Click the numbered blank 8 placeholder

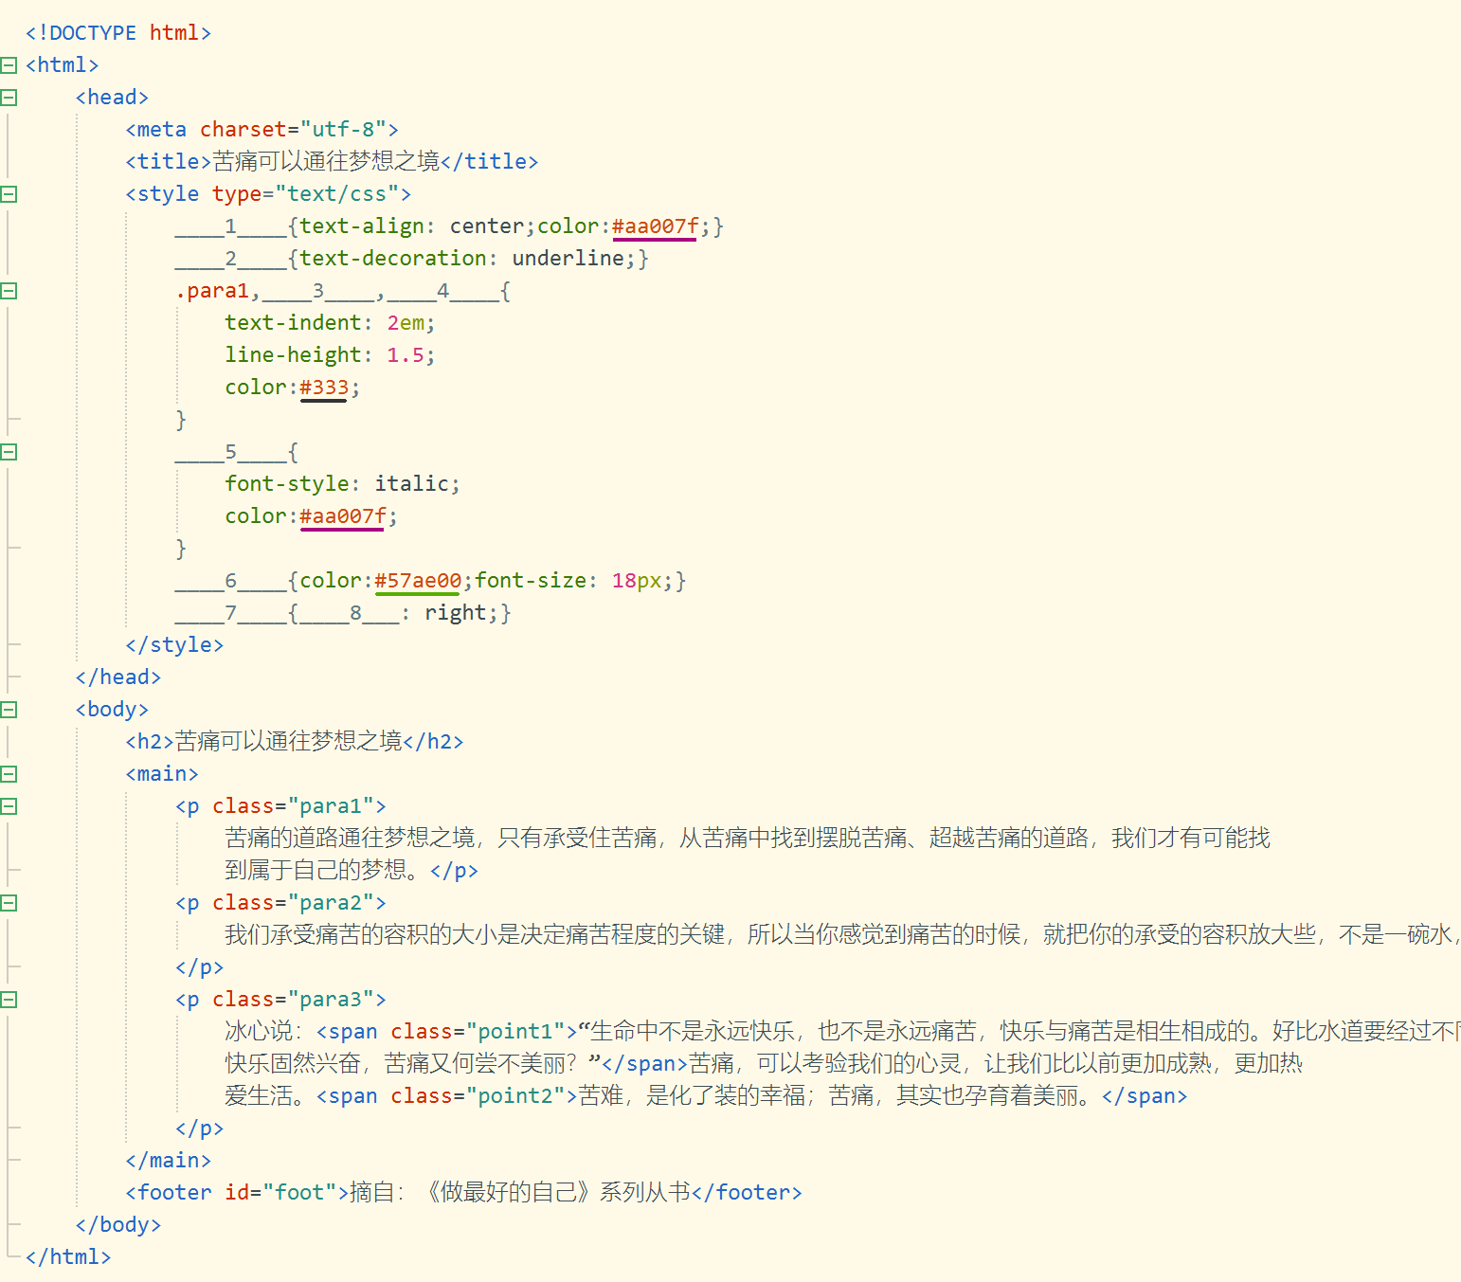coord(350,613)
